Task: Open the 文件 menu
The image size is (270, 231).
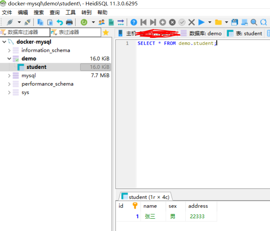Action: tap(7, 12)
